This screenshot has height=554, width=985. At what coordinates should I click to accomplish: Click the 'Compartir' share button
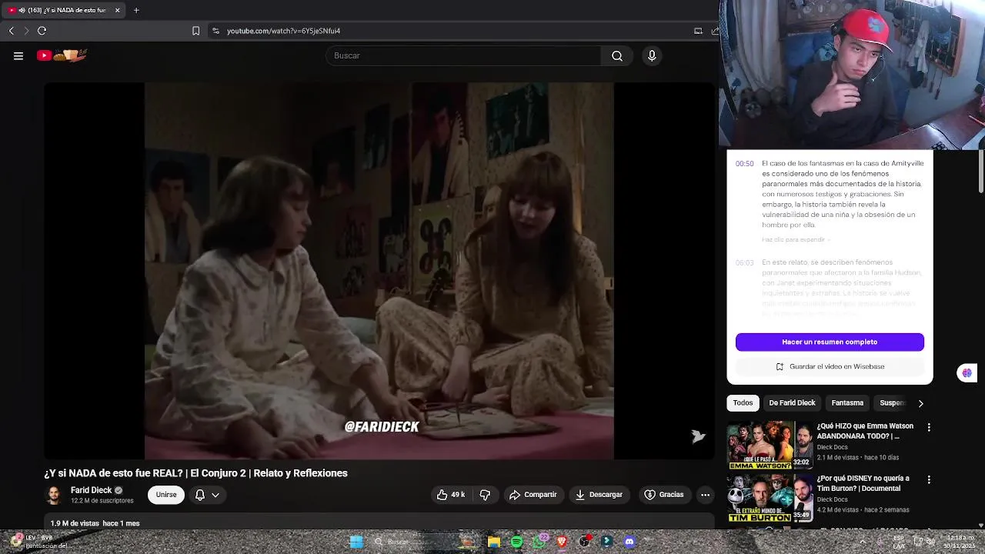point(533,495)
